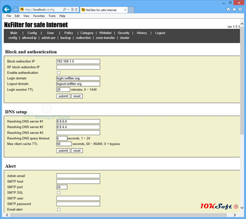Open the address bar dropdown arrow

pos(68,10)
